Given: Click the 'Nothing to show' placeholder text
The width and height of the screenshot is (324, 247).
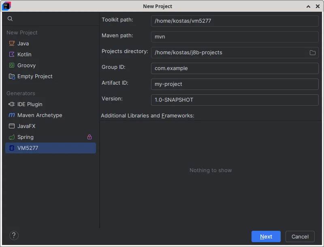Looking at the screenshot, I should pyautogui.click(x=211, y=170).
